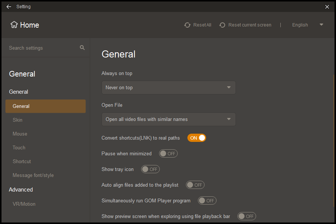Open the Always on top dropdown

click(x=168, y=88)
